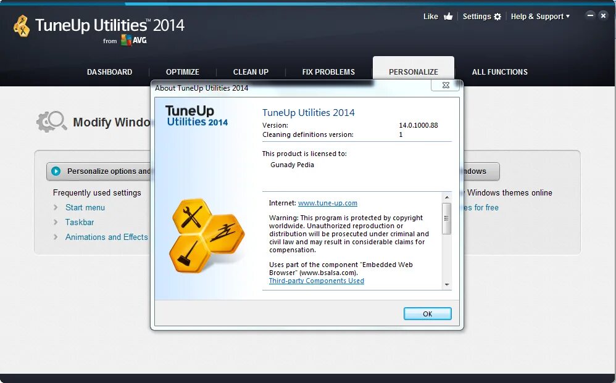Click the TuneUp Utilities 2014 heading in dialog
Screen dimensions: 616x383
tap(309, 113)
